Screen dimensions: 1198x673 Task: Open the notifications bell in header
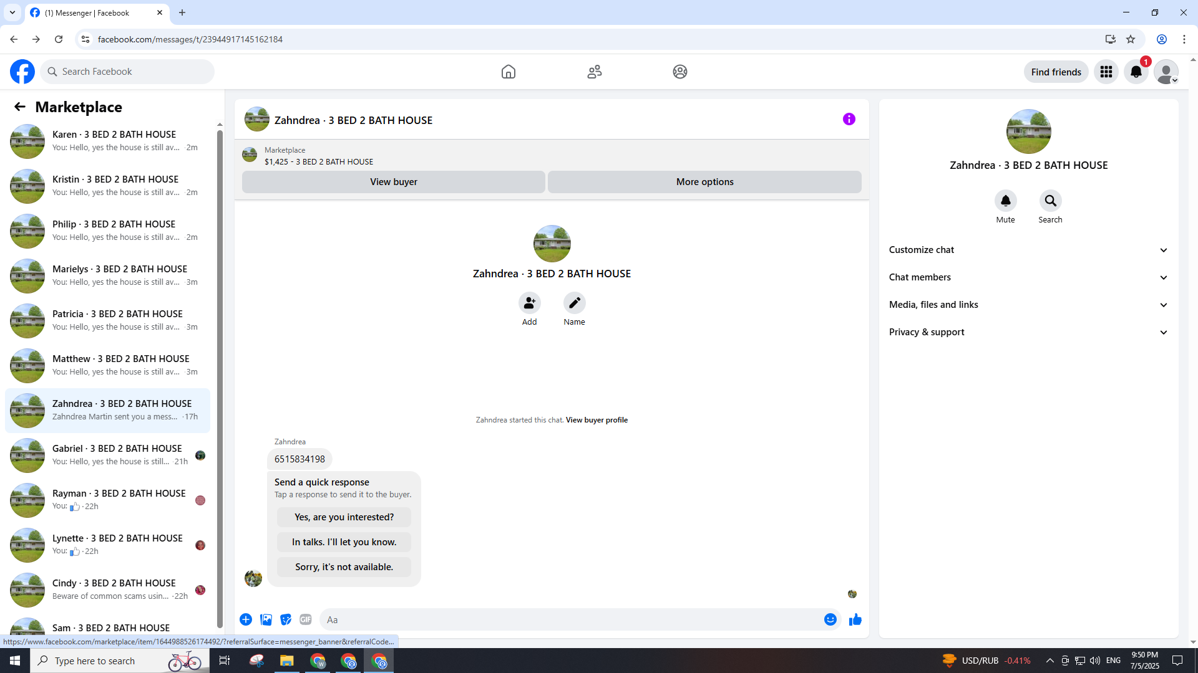(1136, 72)
